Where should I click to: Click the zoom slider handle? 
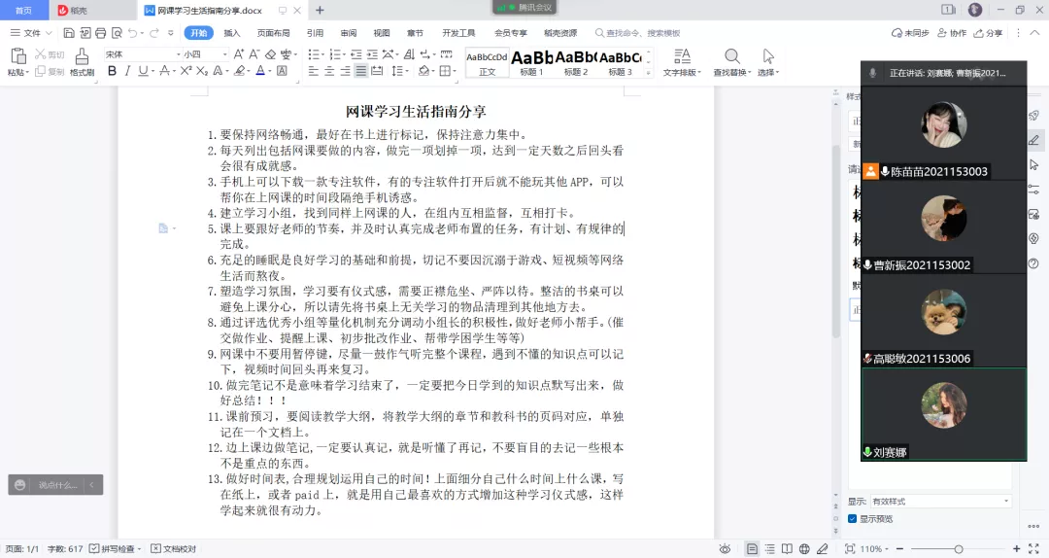[x=958, y=549]
